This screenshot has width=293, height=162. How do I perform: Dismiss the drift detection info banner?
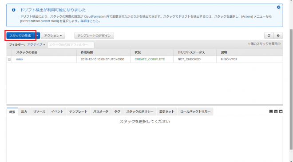coord(278,7)
